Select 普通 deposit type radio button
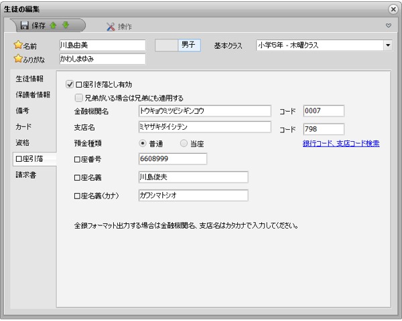Image resolution: width=402 pixels, height=321 pixels. click(x=143, y=143)
